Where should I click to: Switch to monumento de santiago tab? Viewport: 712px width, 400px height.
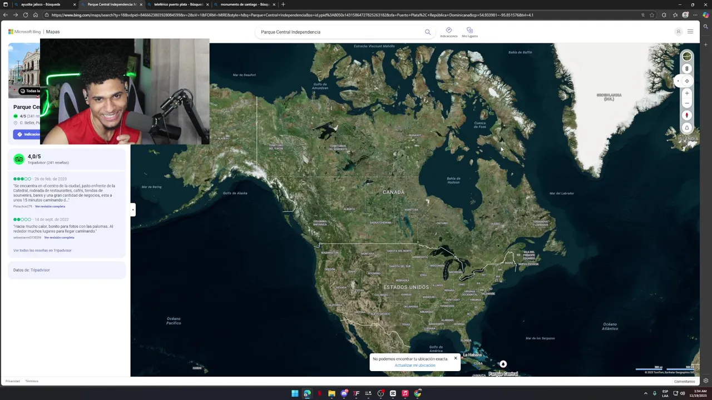click(245, 4)
